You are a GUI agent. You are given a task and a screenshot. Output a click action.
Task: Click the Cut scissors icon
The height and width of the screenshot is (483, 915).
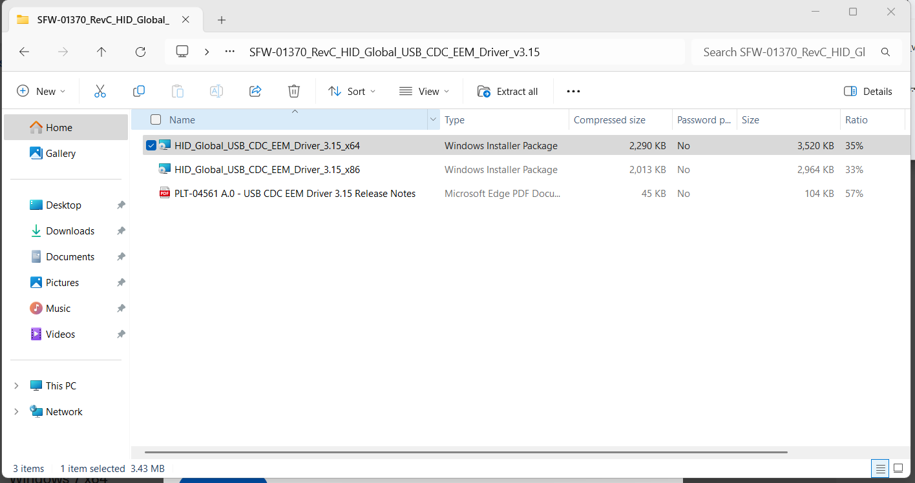coord(100,91)
